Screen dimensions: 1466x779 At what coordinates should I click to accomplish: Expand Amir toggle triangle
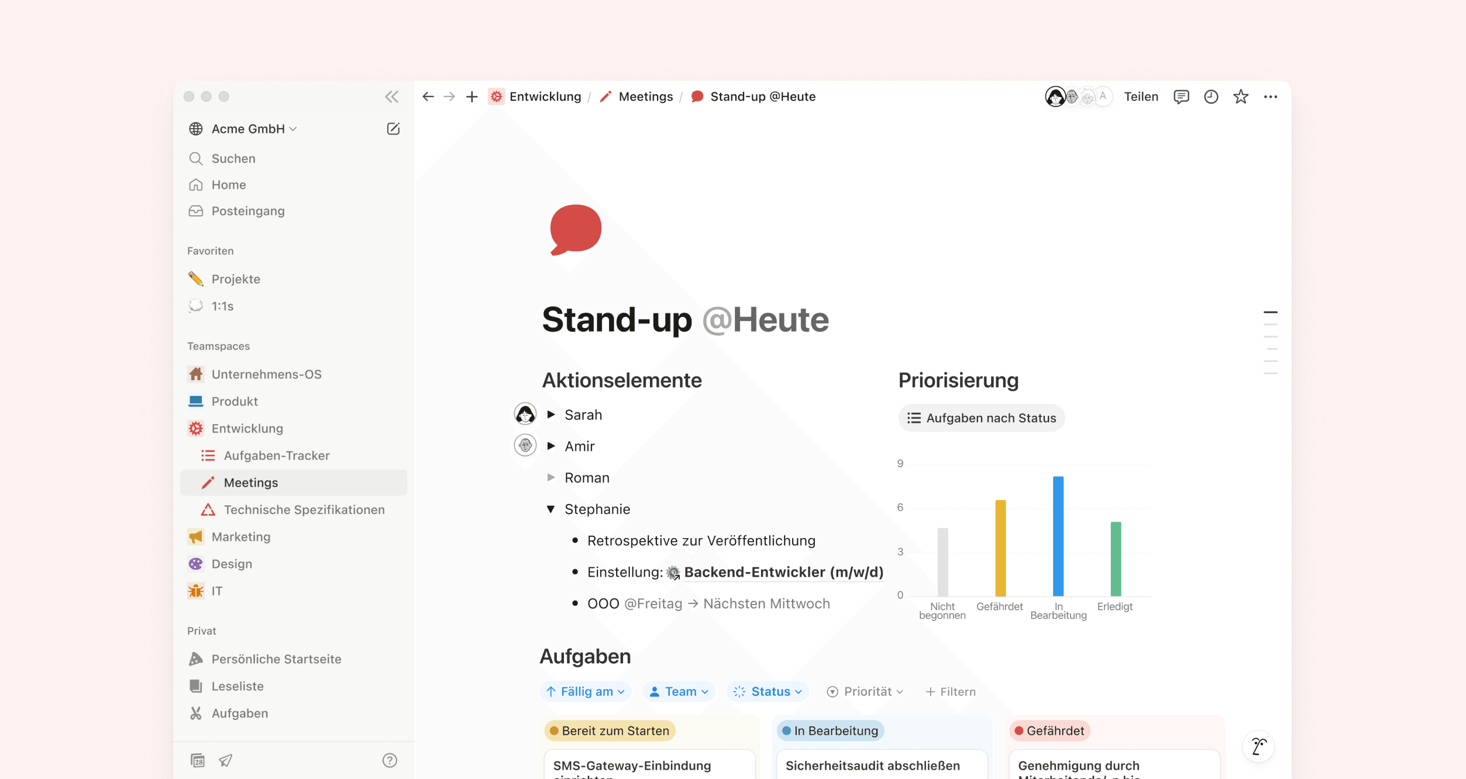click(551, 446)
